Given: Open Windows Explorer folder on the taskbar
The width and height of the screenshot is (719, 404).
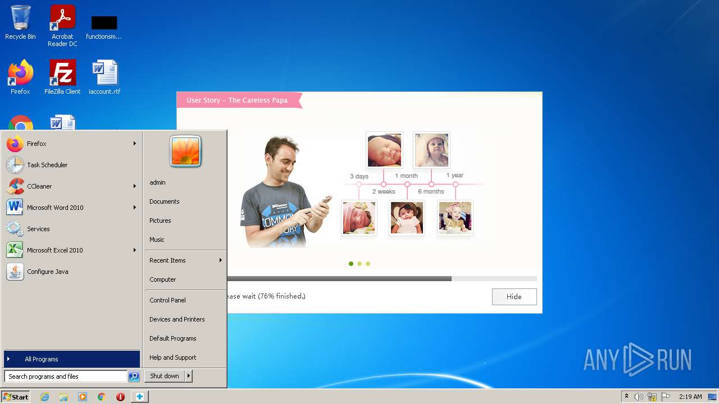Looking at the screenshot, I should point(63,397).
